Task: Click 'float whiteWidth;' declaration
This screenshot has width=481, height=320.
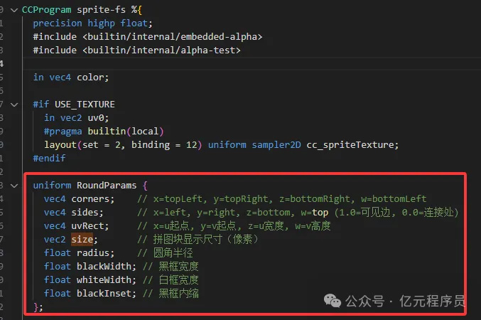Action: click(x=90, y=280)
